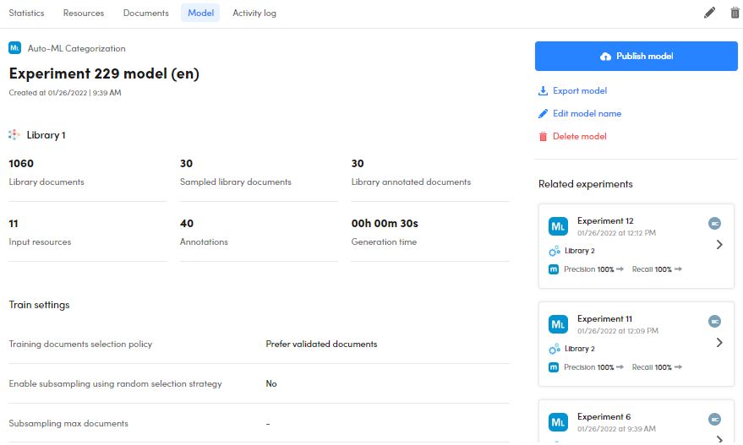
Task: Click the Experiment 12 ML badge icon
Action: click(558, 226)
